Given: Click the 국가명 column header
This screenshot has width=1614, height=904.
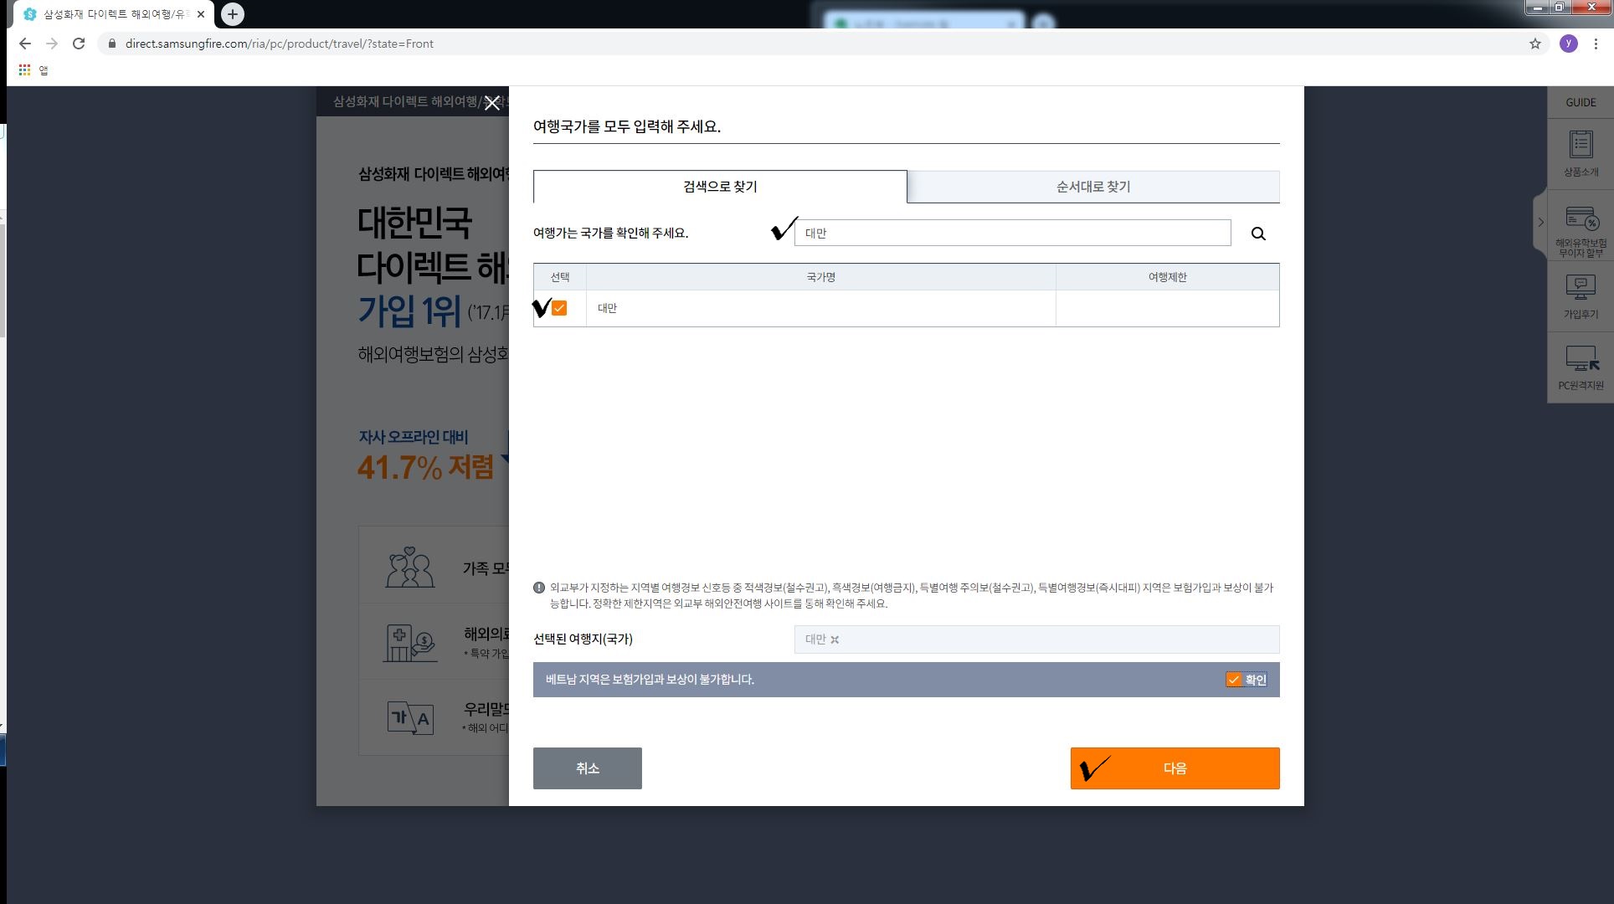Looking at the screenshot, I should pyautogui.click(x=821, y=277).
